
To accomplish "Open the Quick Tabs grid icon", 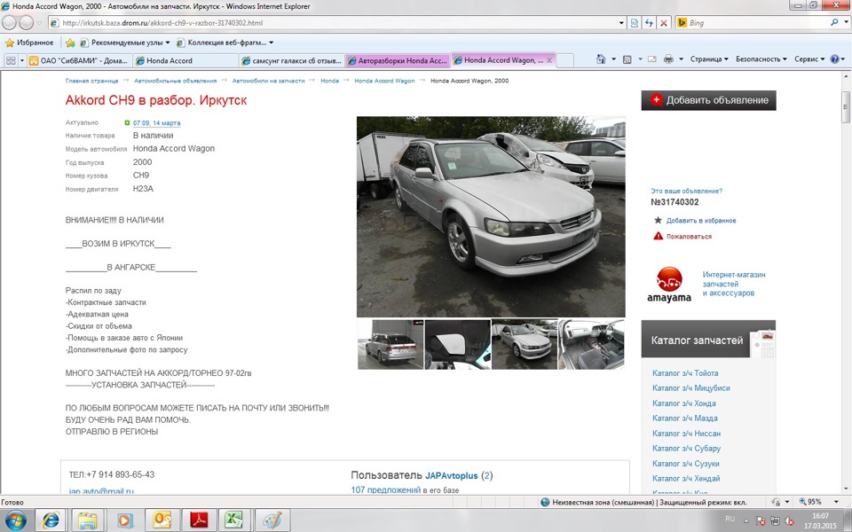I will coord(11,60).
